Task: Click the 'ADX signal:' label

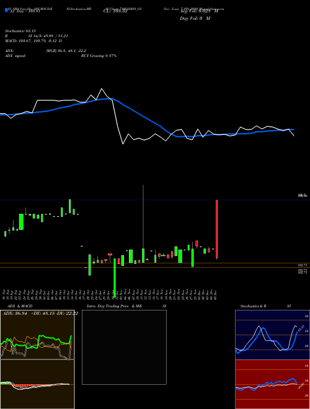Action: (x=15, y=56)
